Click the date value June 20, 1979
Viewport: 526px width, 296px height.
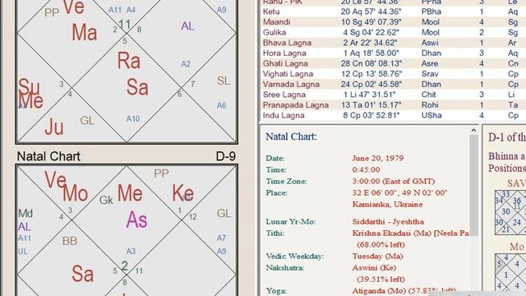pos(378,158)
